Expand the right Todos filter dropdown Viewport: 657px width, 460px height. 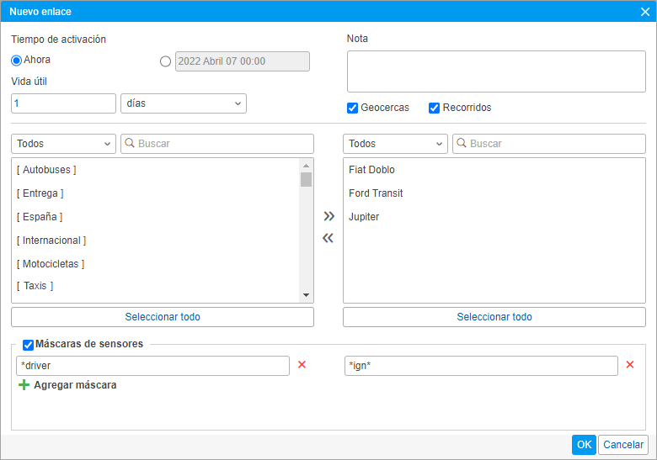395,144
